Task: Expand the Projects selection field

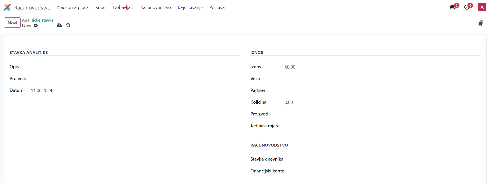Action: coord(134,79)
